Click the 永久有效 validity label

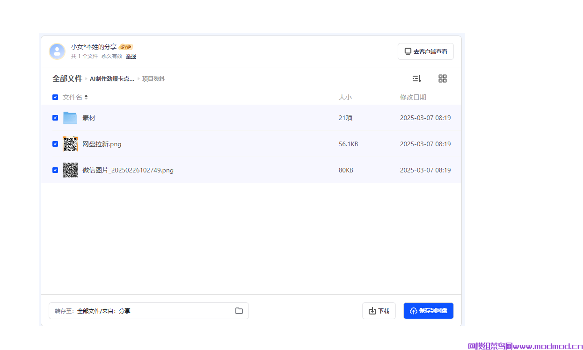click(112, 56)
